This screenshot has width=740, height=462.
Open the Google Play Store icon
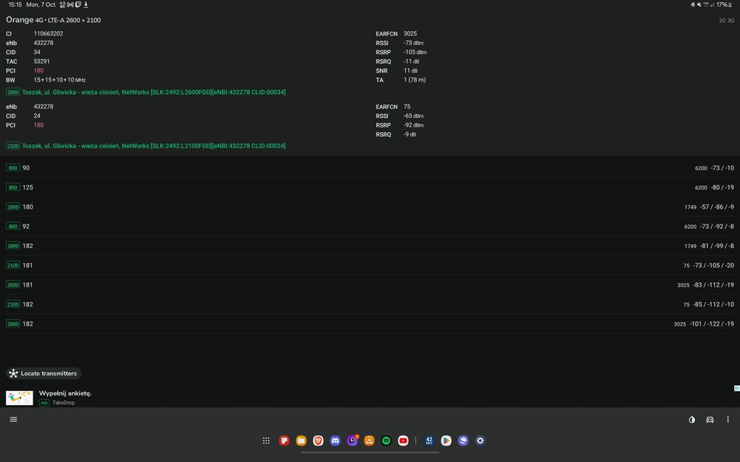tap(446, 441)
